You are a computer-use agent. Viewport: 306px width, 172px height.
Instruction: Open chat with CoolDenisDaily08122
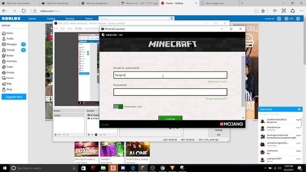[280, 121]
